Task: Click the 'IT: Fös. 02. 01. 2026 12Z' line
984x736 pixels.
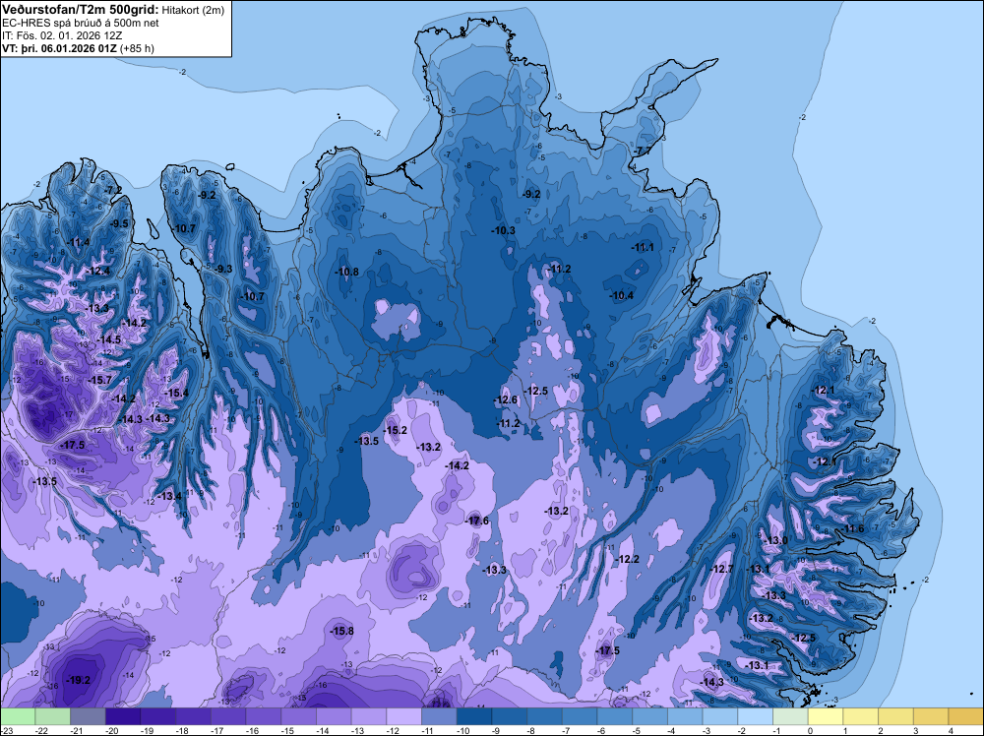Action: [61, 35]
